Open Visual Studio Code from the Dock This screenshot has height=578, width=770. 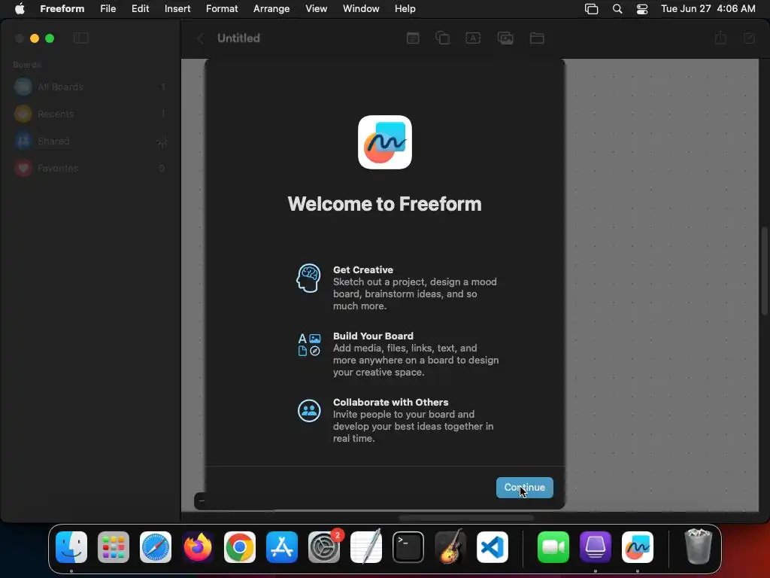click(x=493, y=547)
